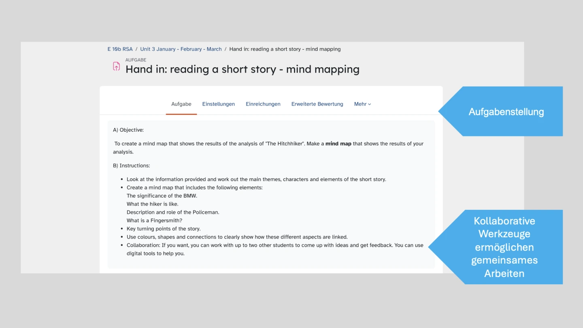Click the bold 'mind map' text
The height and width of the screenshot is (328, 583).
pyautogui.click(x=338, y=144)
